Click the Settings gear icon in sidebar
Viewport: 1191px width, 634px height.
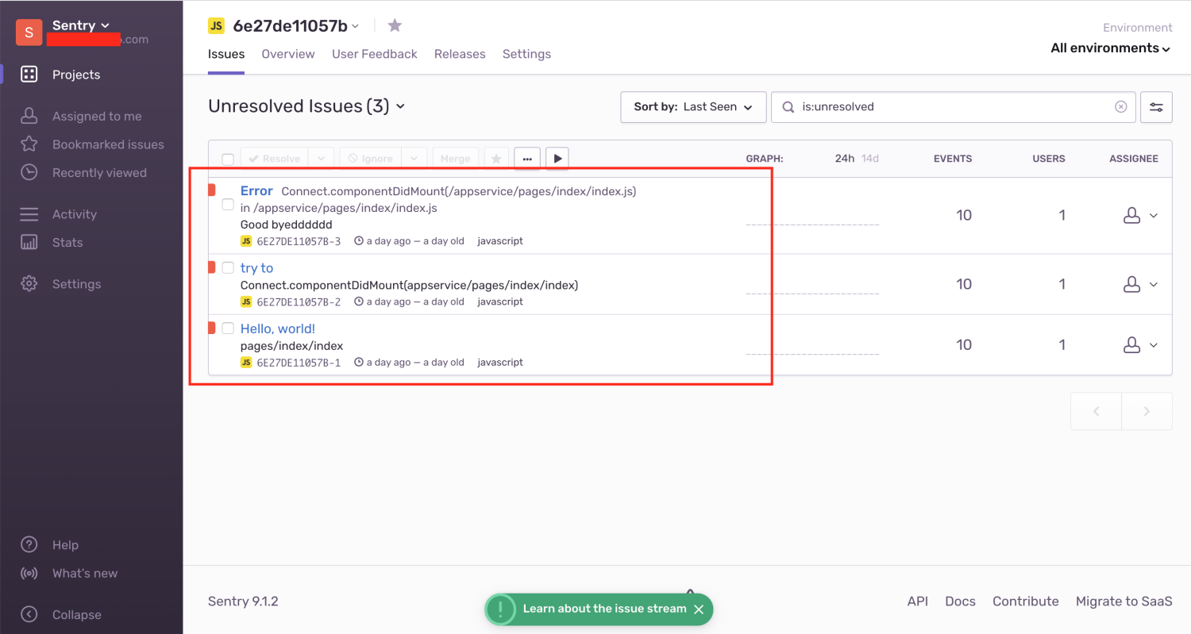(29, 284)
